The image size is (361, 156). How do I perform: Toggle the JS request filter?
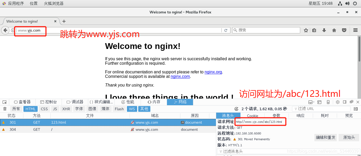click(55, 109)
